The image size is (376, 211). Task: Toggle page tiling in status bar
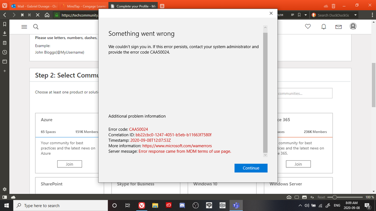[x=297, y=197]
